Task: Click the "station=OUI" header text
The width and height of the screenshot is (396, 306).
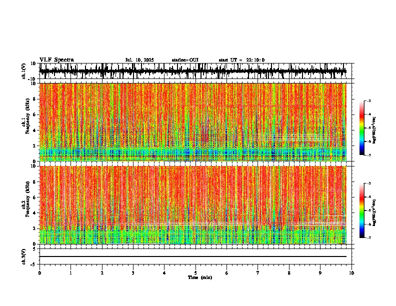Action: (185, 60)
